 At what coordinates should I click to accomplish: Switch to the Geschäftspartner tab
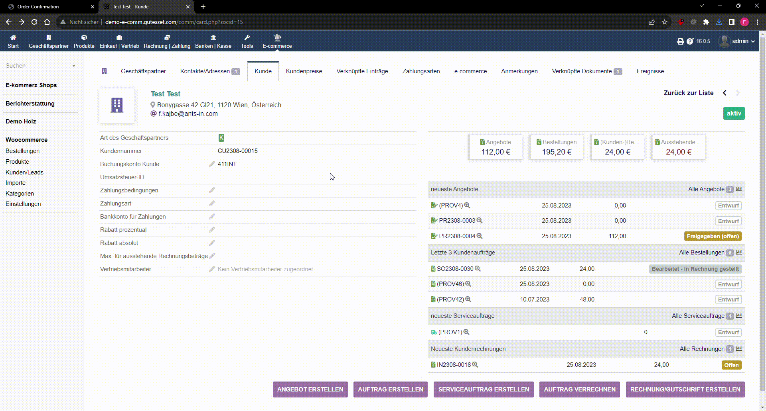[x=143, y=71]
